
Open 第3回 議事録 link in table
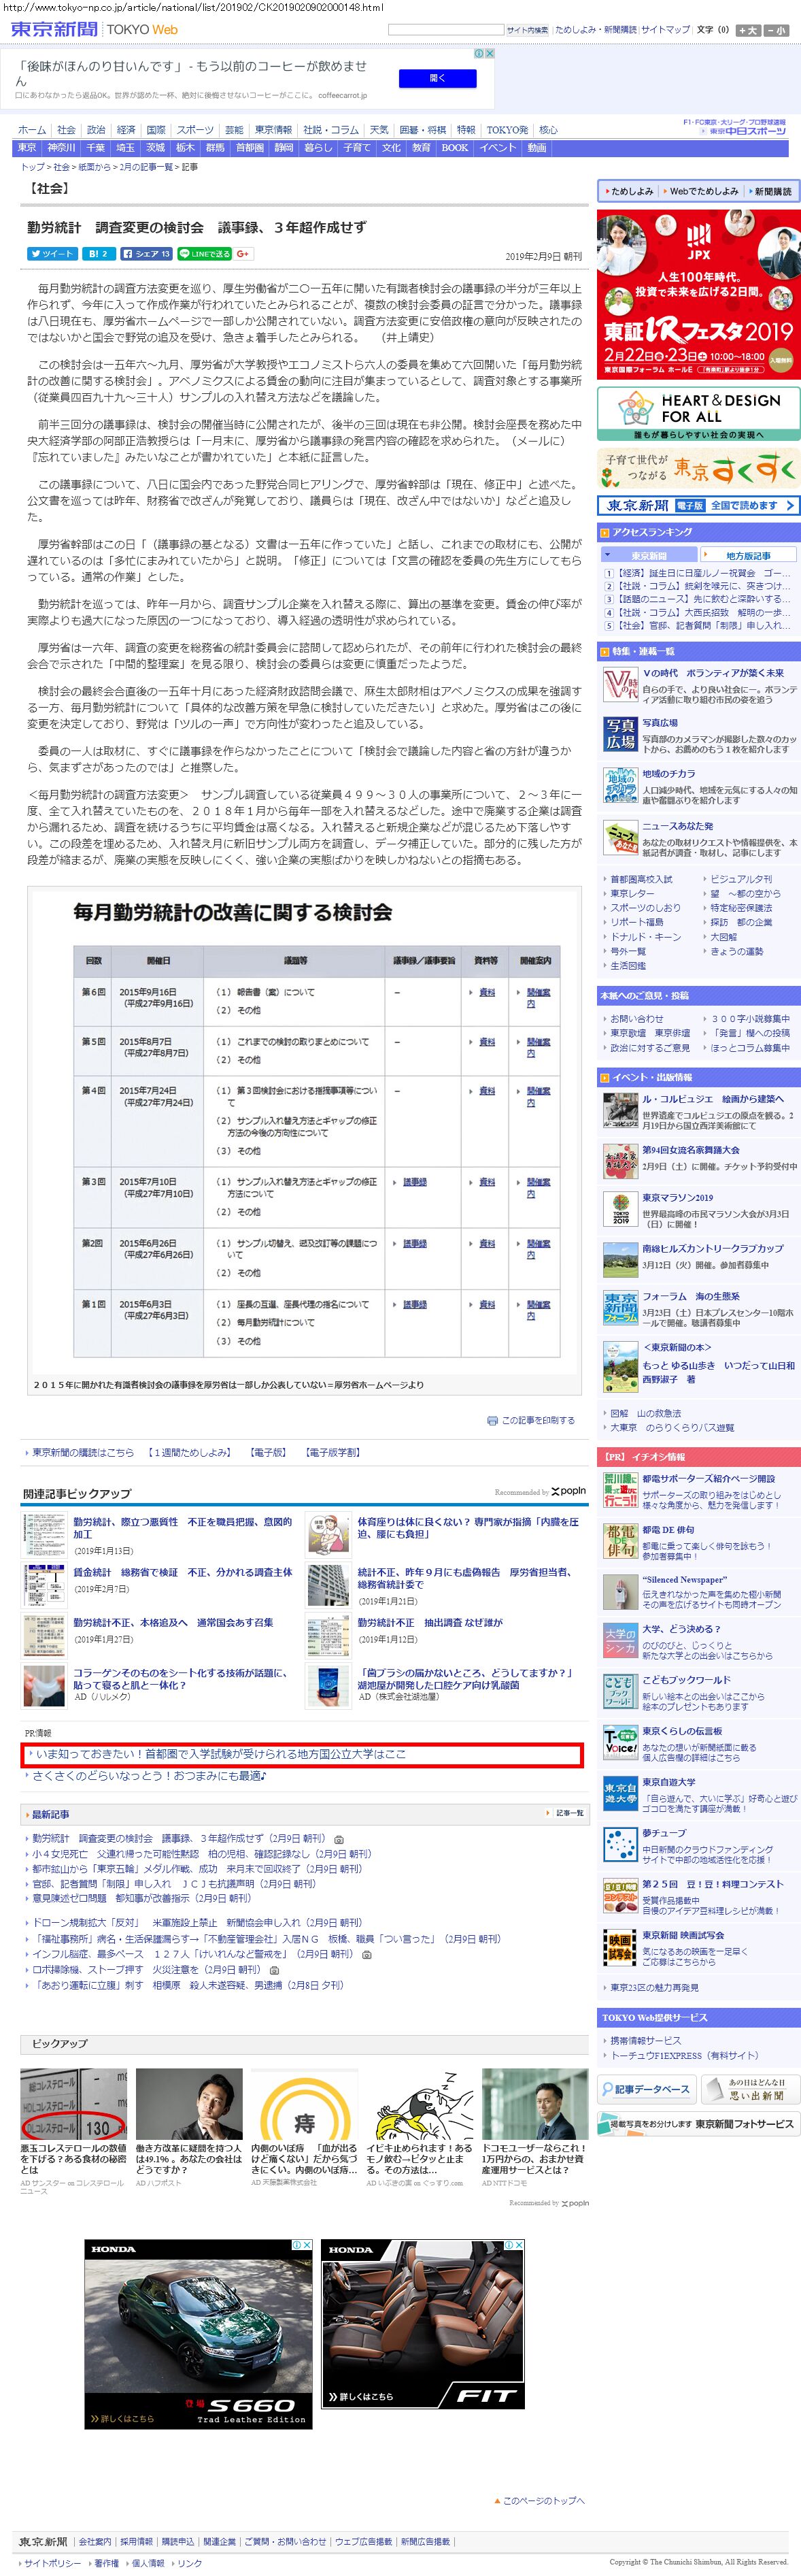pyautogui.click(x=415, y=1182)
